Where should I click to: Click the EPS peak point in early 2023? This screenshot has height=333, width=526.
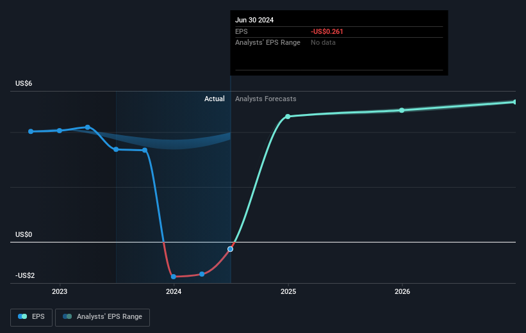[x=88, y=127]
